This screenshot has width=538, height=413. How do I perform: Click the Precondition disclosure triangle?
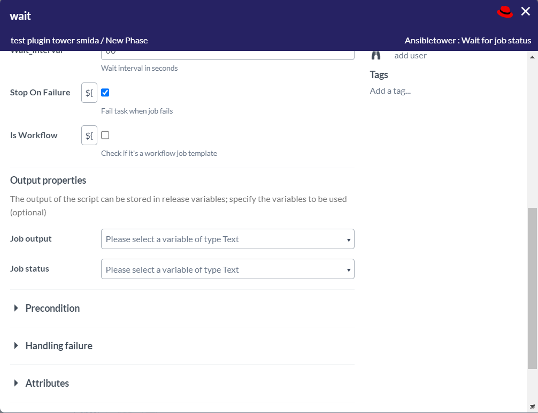(x=15, y=308)
